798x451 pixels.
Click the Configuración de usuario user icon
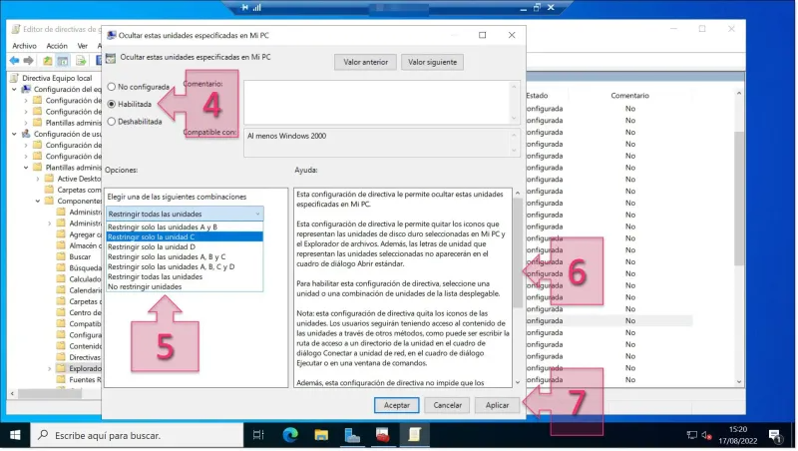tap(26, 134)
